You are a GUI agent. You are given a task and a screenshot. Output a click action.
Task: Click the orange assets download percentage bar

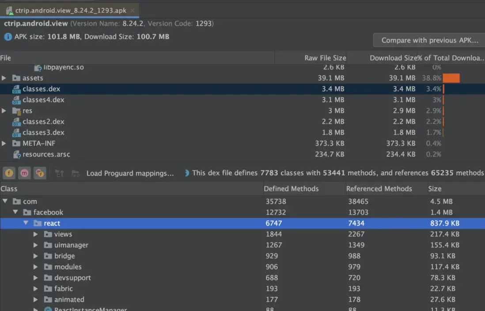(x=451, y=78)
